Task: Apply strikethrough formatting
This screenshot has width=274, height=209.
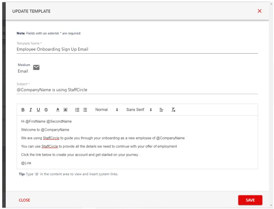Action: pos(46,110)
